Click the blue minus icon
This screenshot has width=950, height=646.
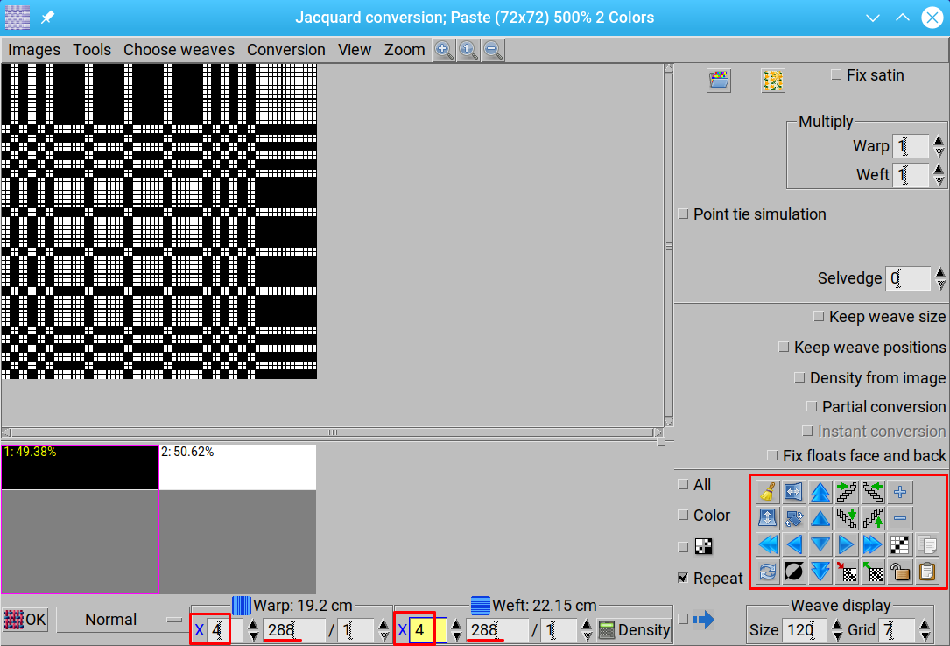(x=900, y=518)
